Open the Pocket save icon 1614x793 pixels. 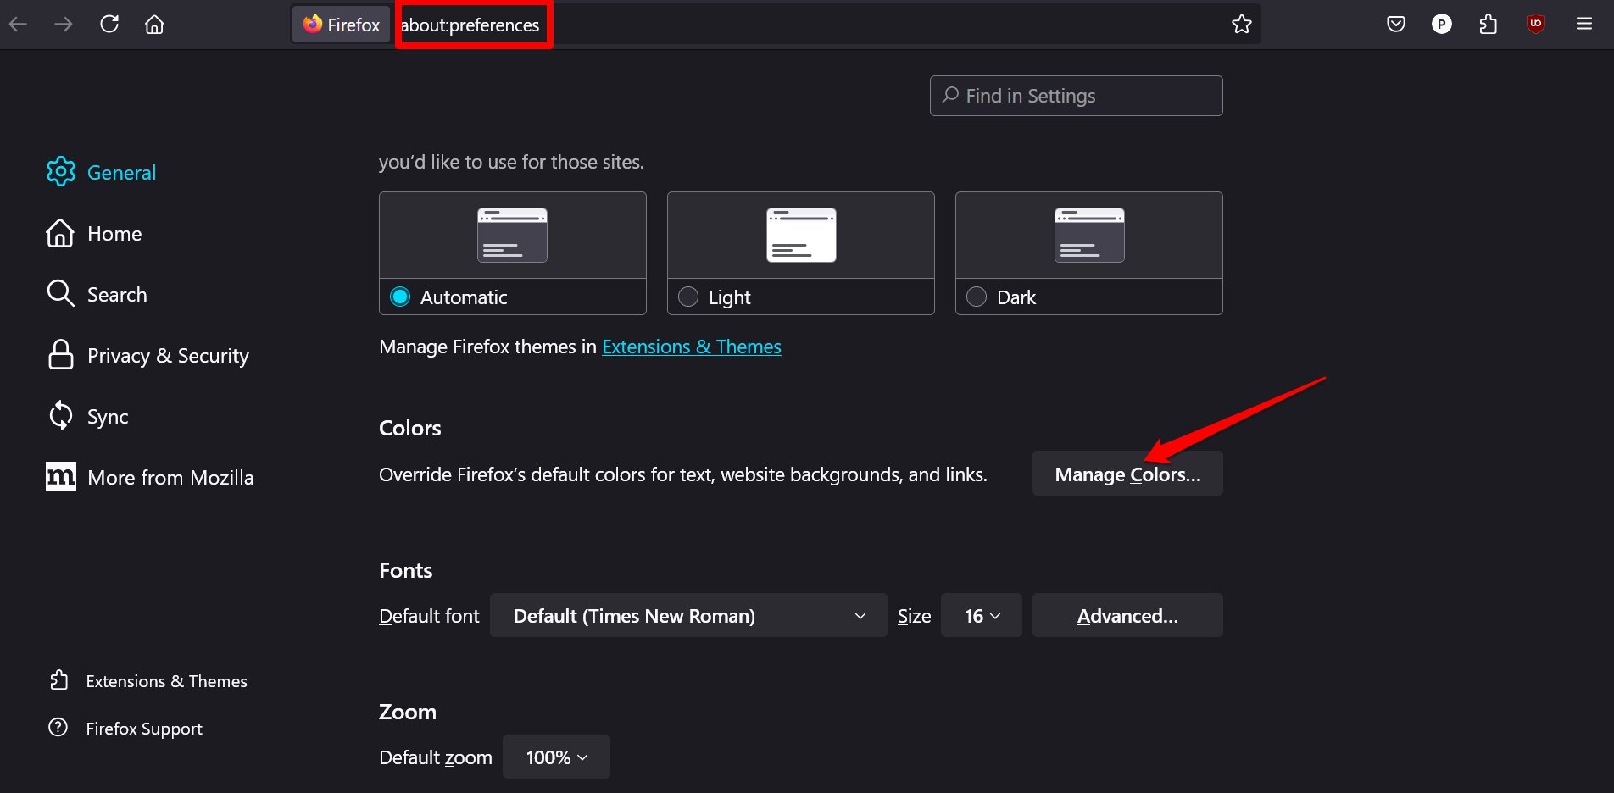pos(1396,25)
